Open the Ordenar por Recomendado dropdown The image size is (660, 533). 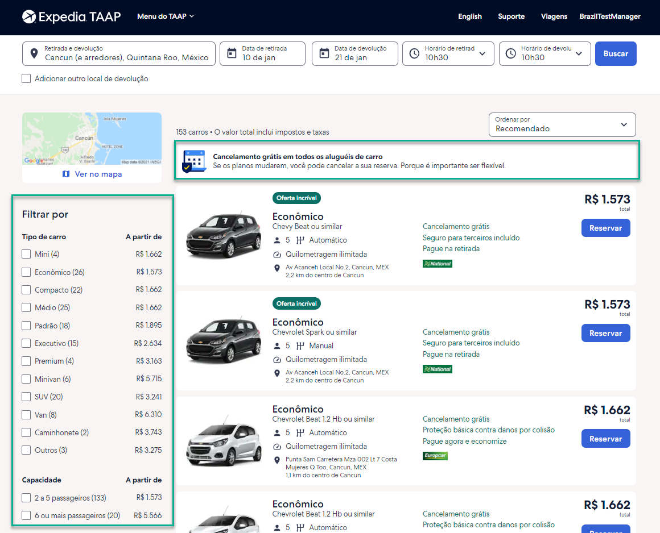coord(562,124)
